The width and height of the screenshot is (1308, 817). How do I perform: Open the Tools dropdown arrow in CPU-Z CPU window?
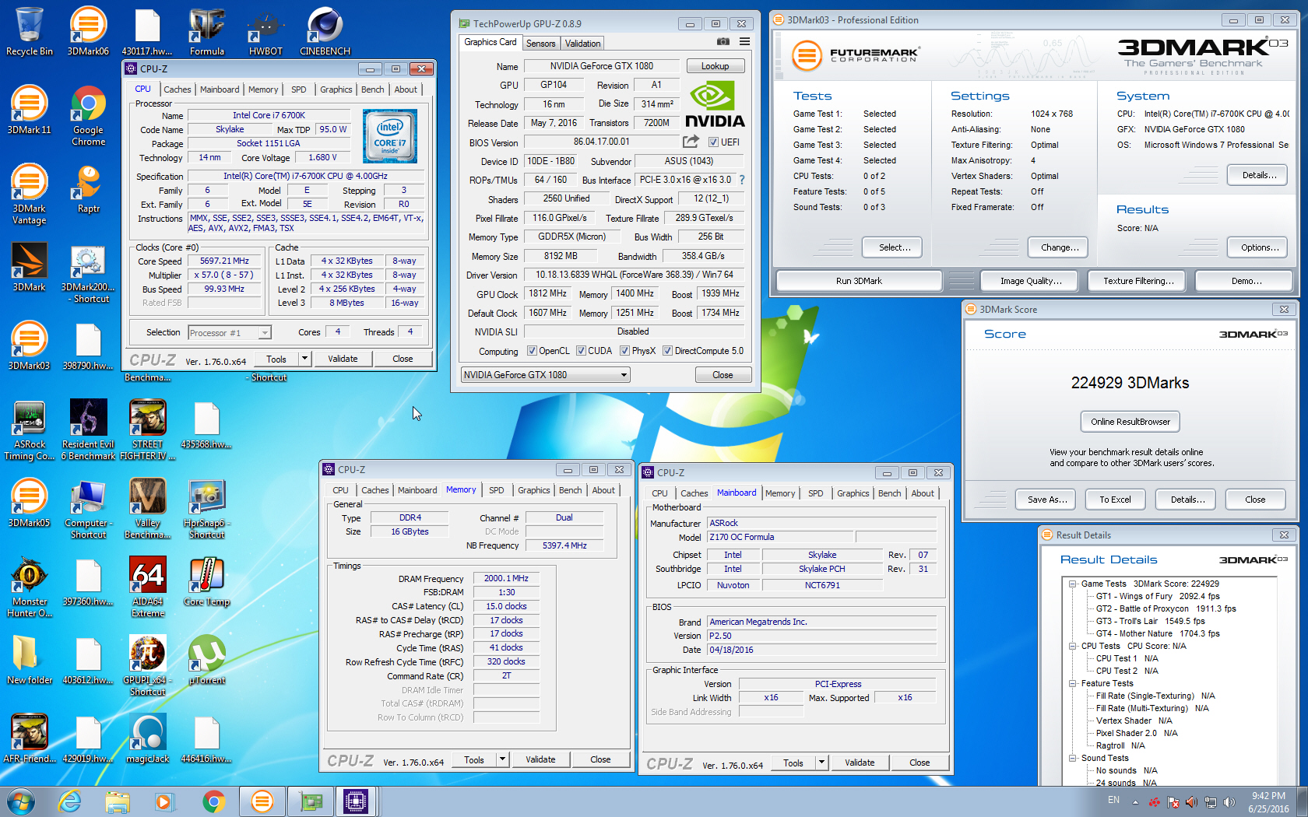pos(305,359)
